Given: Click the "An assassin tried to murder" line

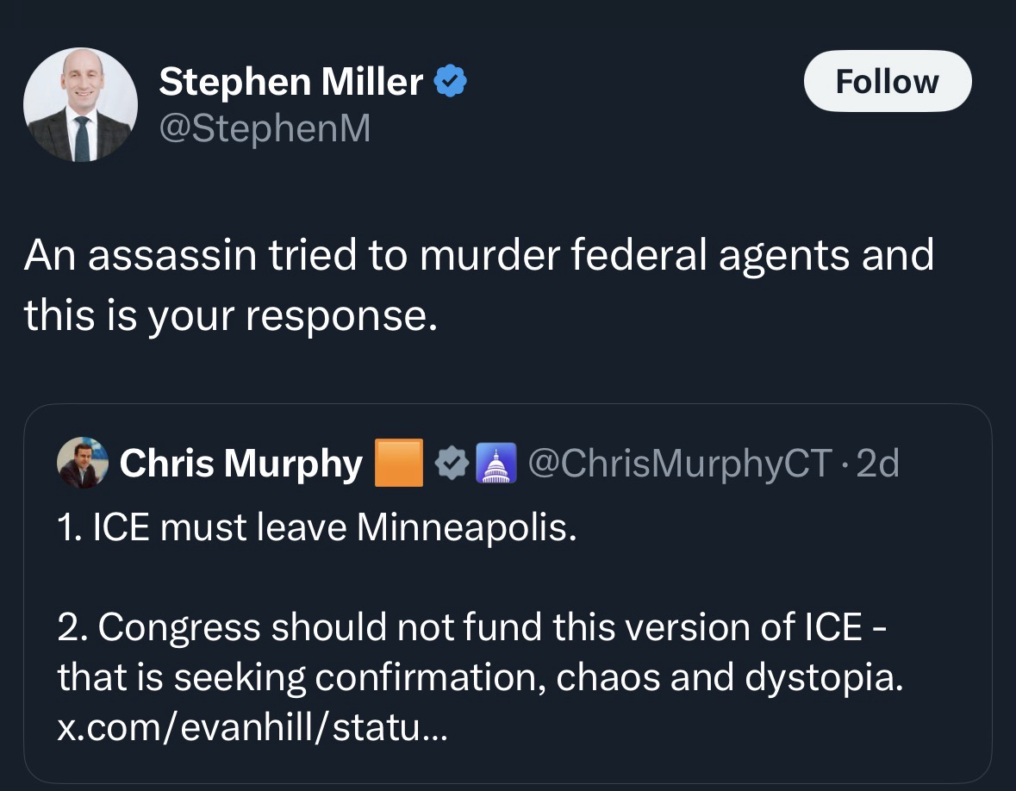Looking at the screenshot, I should (478, 255).
